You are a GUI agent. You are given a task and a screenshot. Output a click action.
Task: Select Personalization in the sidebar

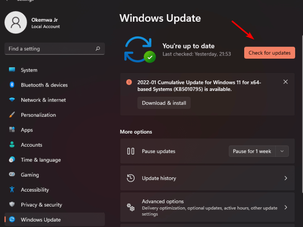pyautogui.click(x=55, y=115)
